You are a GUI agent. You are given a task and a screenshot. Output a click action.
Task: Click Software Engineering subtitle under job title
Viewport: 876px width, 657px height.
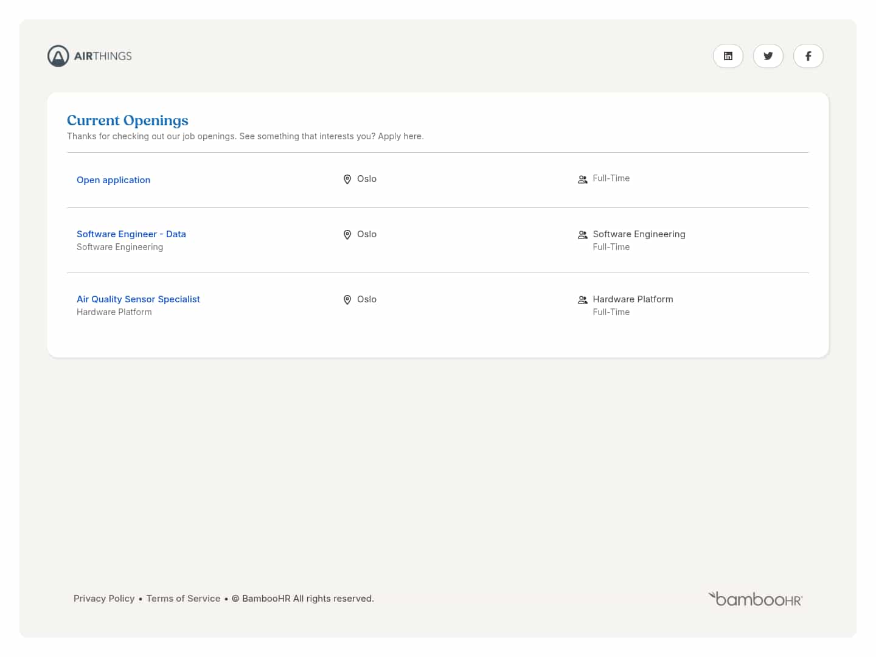[120, 247]
